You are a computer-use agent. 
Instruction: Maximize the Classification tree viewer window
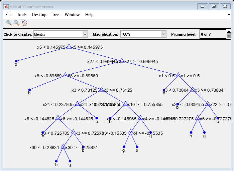click(x=214, y=6)
